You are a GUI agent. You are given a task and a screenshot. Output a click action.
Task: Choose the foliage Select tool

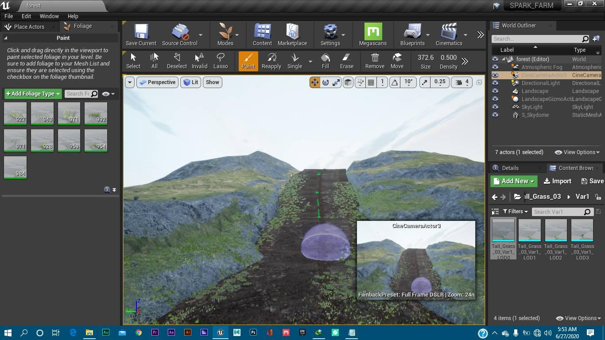click(133, 61)
